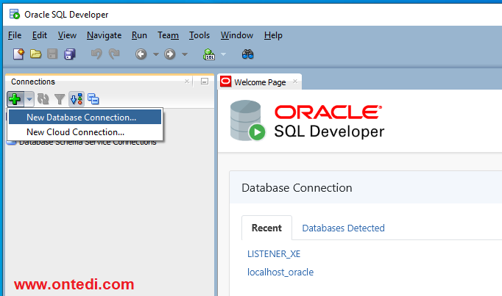Viewport: 502px width, 296px height.
Task: Open dropdown arrow beside green plus
Action: [x=29, y=99]
